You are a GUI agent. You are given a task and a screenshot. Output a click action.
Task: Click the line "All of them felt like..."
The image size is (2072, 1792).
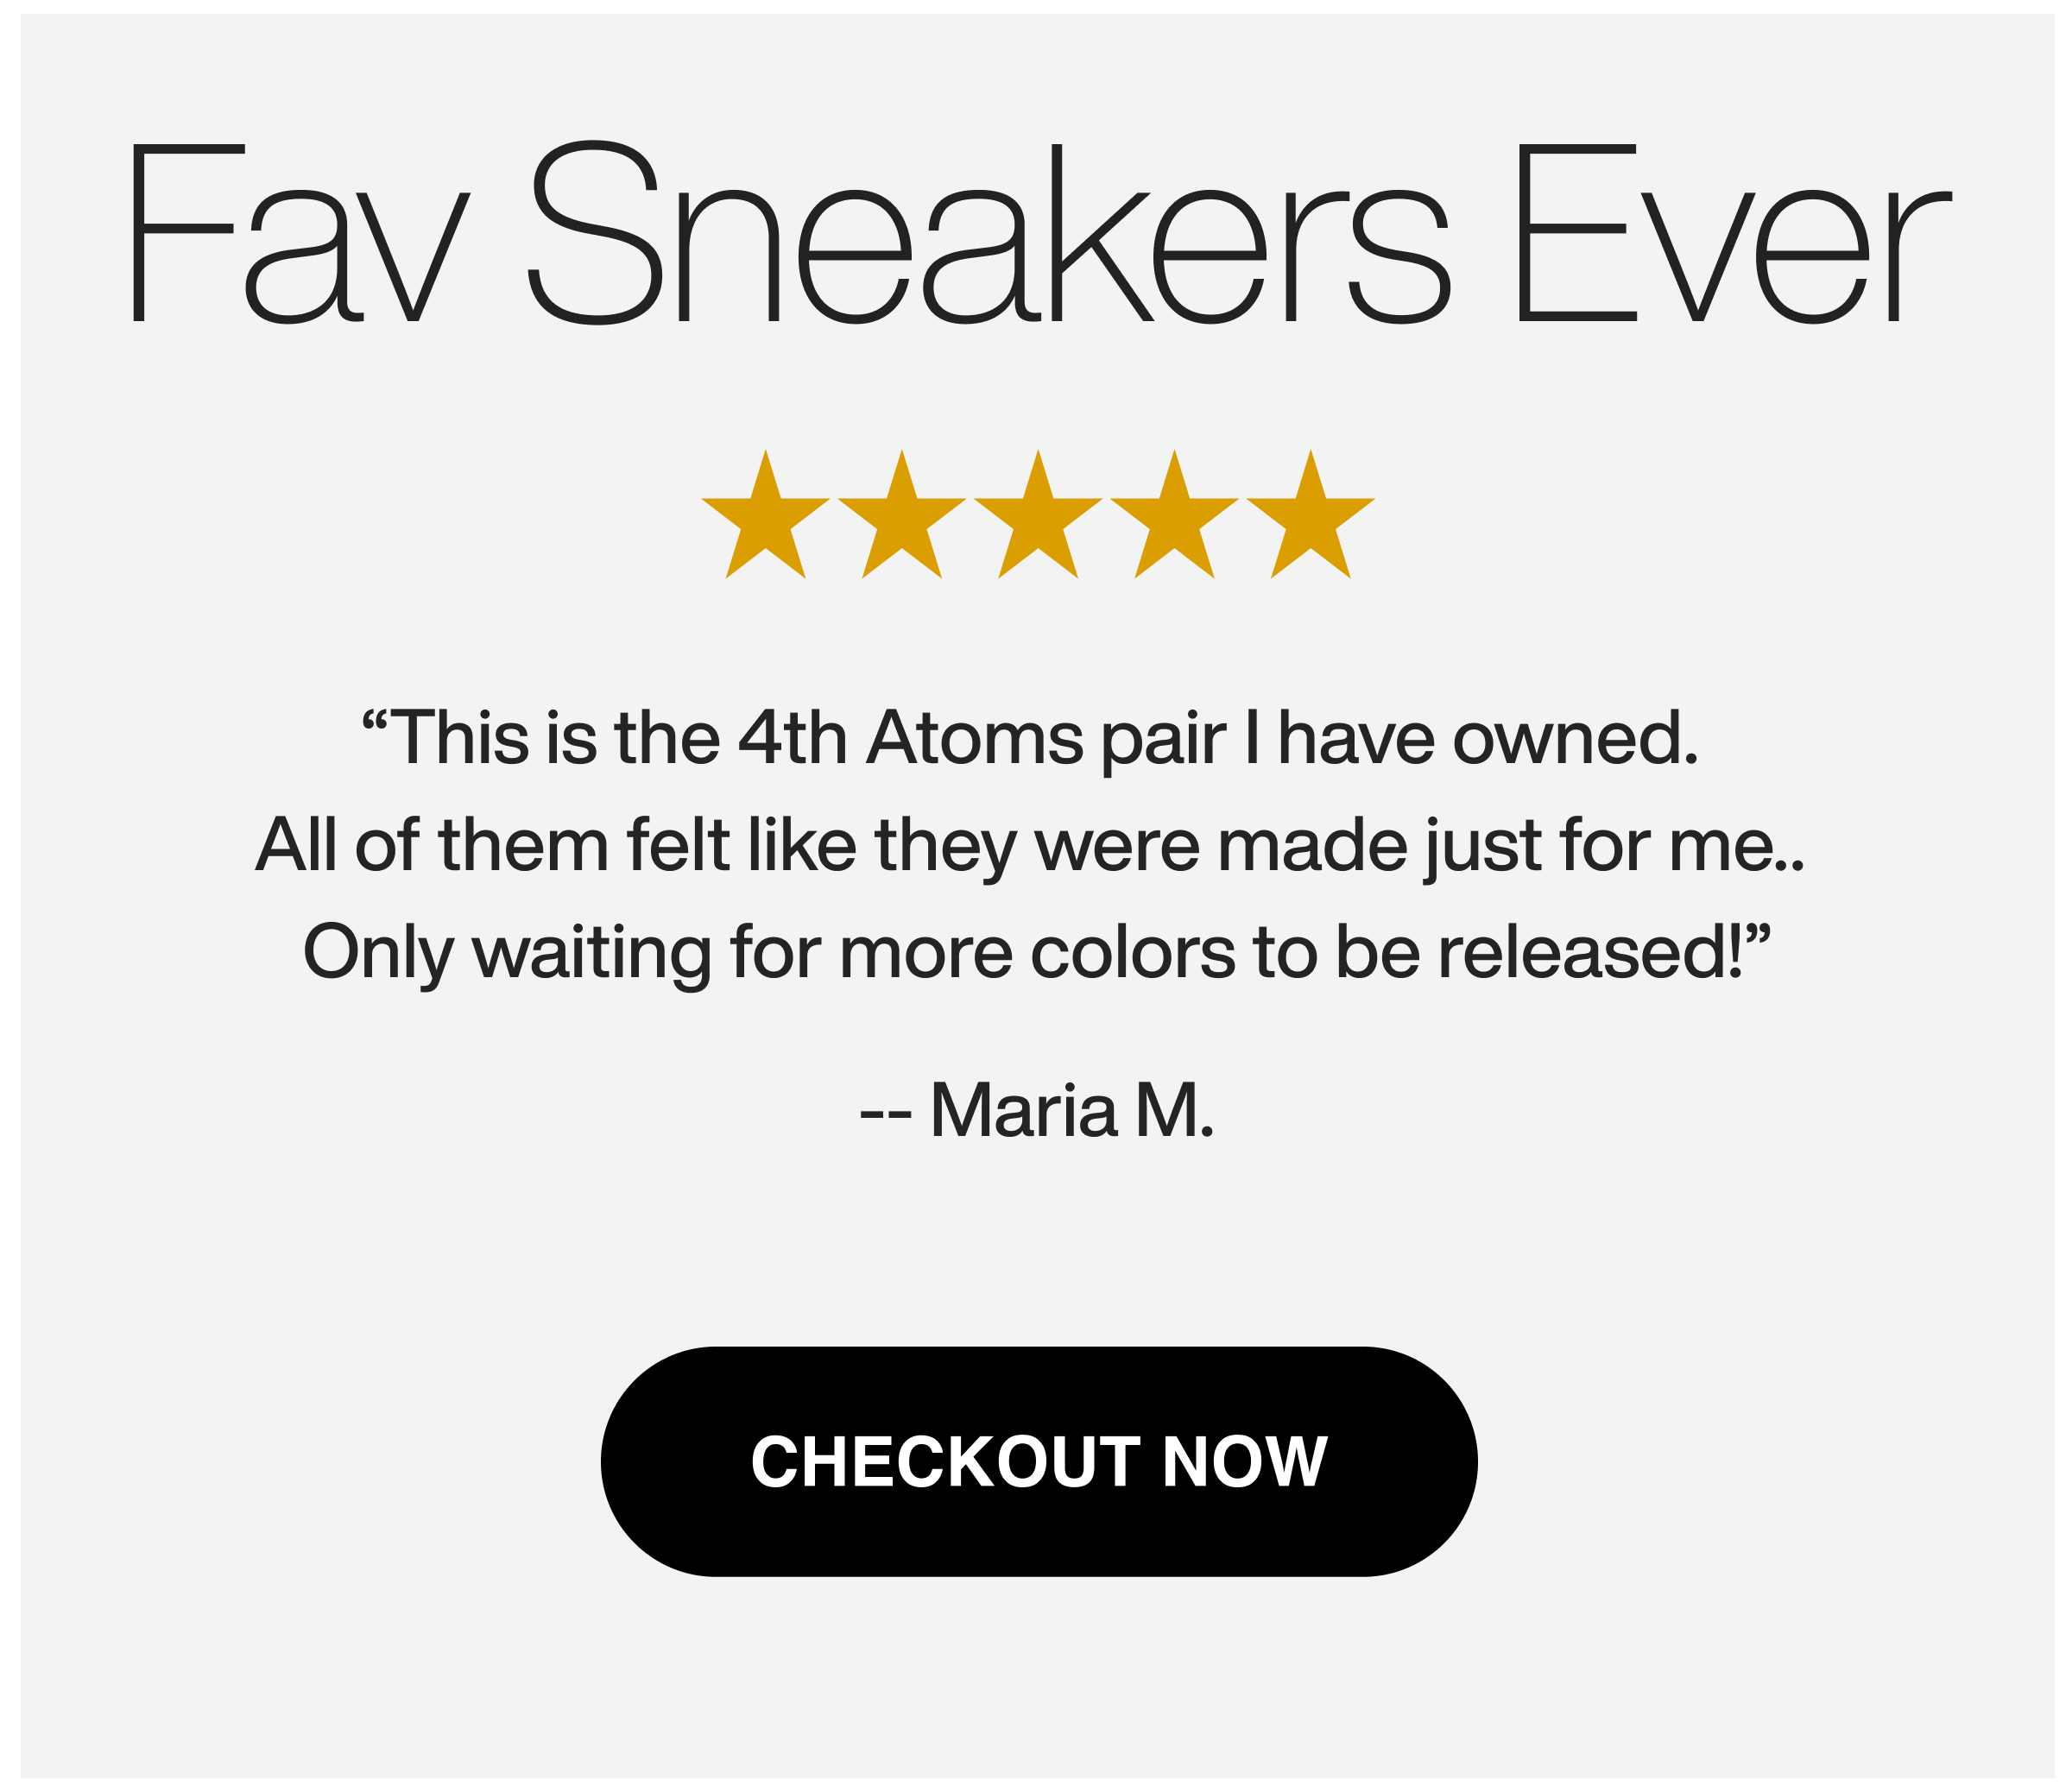(x=1030, y=847)
